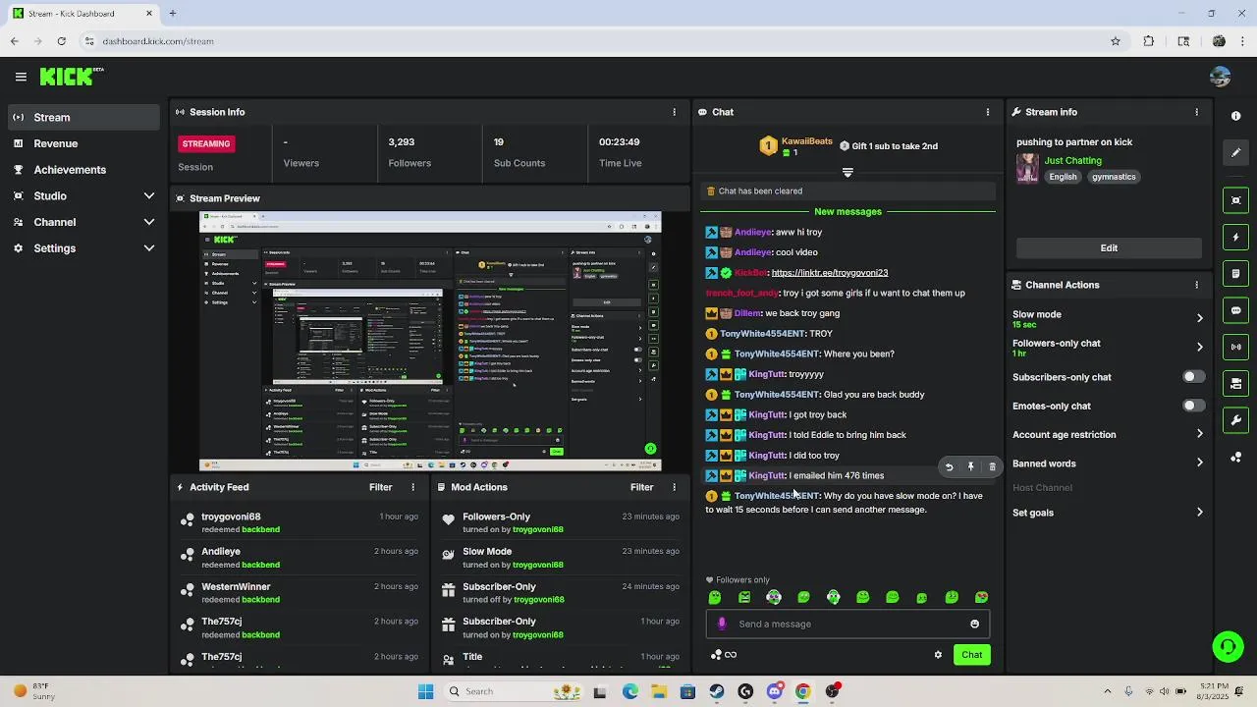Click the info icon in right rail
This screenshot has width=1257, height=707.
click(1236, 116)
